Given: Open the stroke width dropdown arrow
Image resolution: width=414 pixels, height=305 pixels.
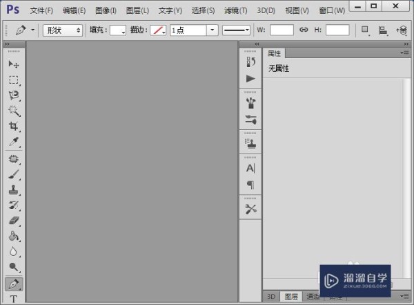Looking at the screenshot, I should tap(212, 30).
